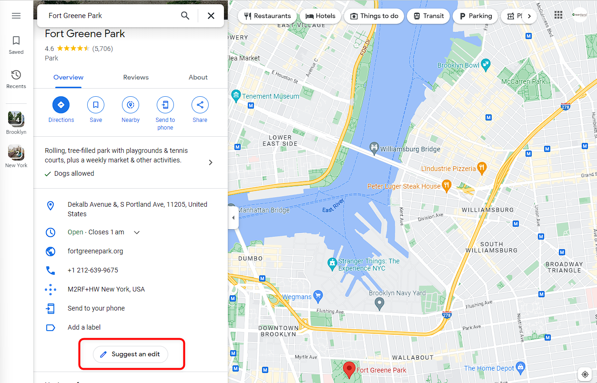The image size is (597, 383).
Task: Save Fort Greene Park to a list
Action: point(96,105)
